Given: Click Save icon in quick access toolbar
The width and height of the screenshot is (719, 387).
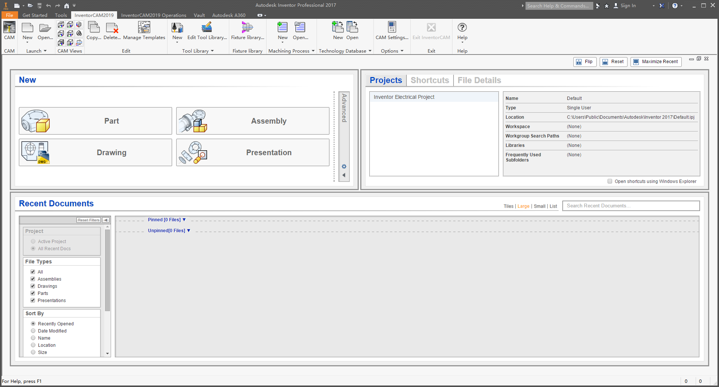Looking at the screenshot, I should (39, 6).
